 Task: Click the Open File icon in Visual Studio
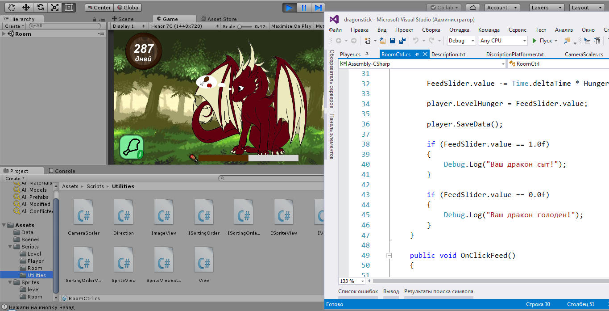click(383, 41)
